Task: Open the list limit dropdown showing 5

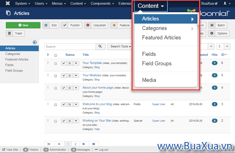Action: (x=224, y=46)
